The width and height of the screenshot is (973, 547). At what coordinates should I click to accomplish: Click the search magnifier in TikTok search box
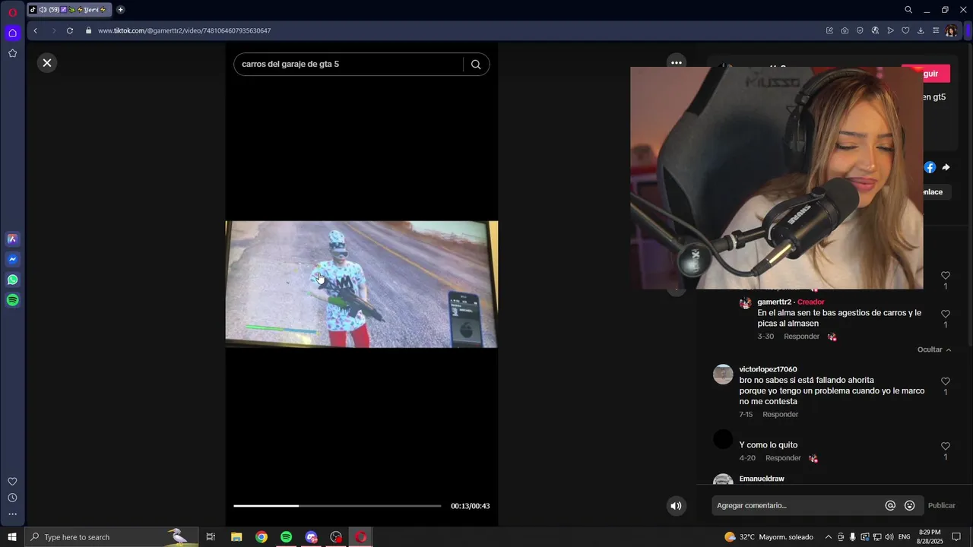tap(476, 65)
